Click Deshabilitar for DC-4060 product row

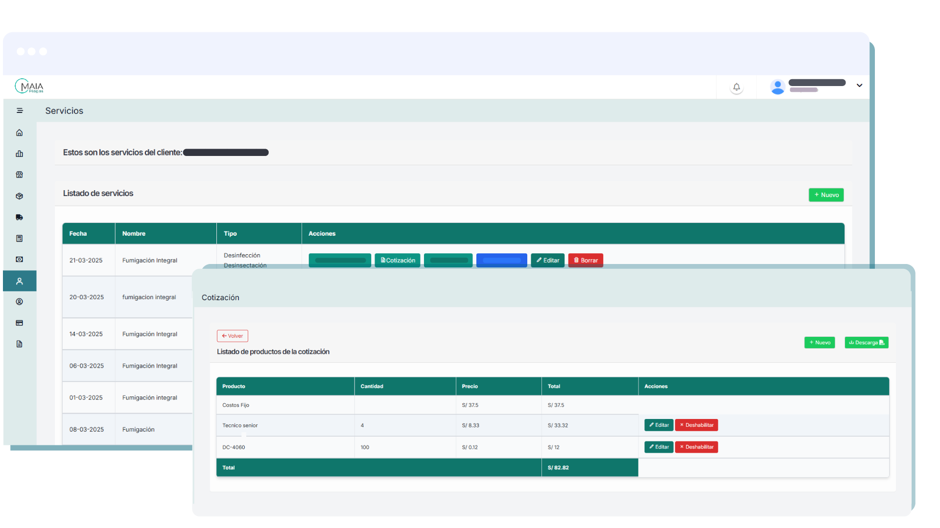[696, 447]
